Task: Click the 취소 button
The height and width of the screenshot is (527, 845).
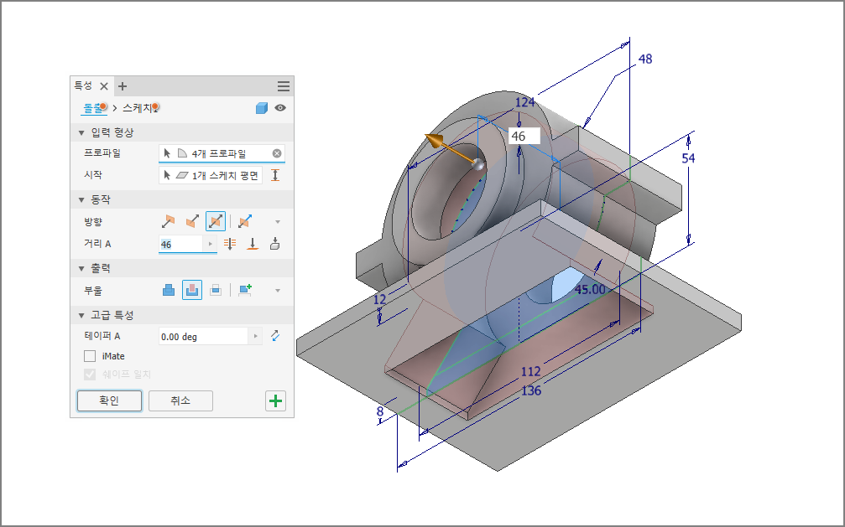Action: [180, 400]
